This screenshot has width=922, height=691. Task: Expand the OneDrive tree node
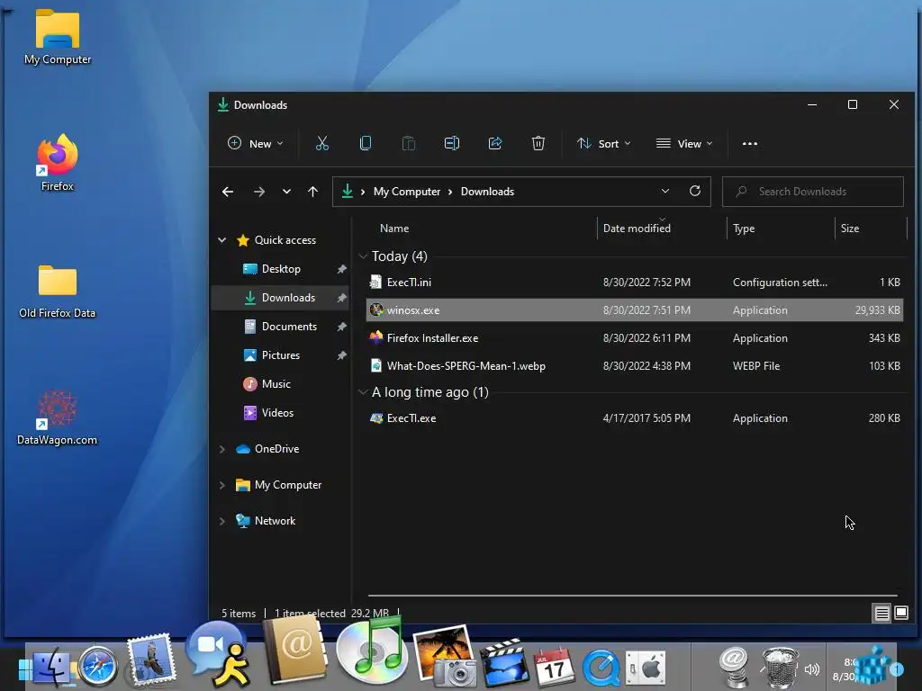click(222, 449)
